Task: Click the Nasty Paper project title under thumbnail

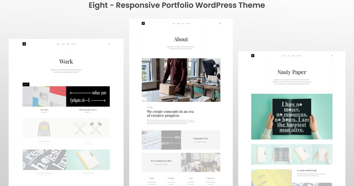Action: click(x=44, y=110)
